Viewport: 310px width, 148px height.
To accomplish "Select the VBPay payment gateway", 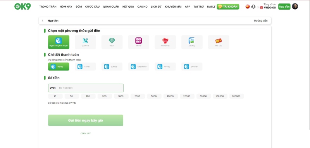I will (x=85, y=67).
